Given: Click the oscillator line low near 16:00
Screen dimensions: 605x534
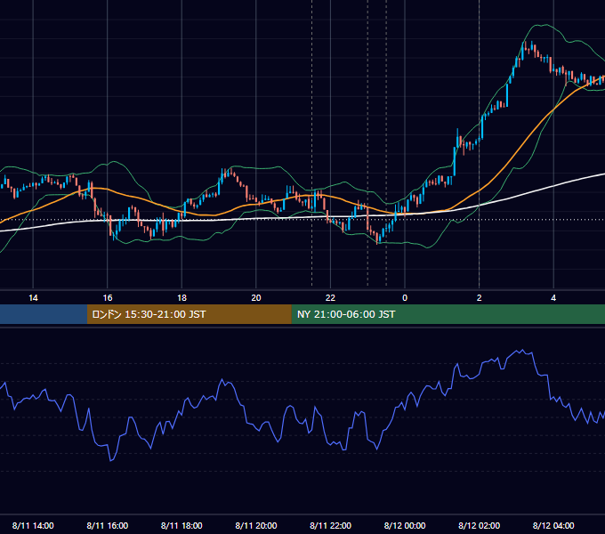Looking at the screenshot, I should click(x=111, y=459).
